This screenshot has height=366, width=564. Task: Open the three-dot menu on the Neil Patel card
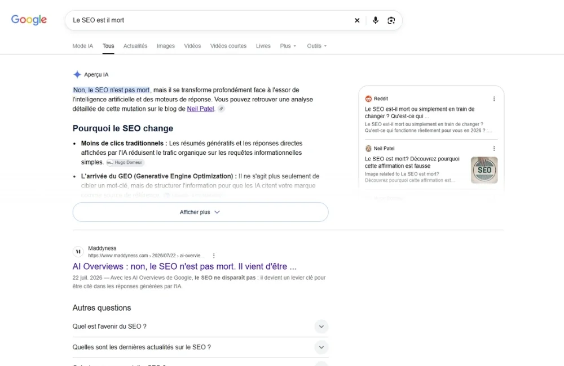click(494, 148)
